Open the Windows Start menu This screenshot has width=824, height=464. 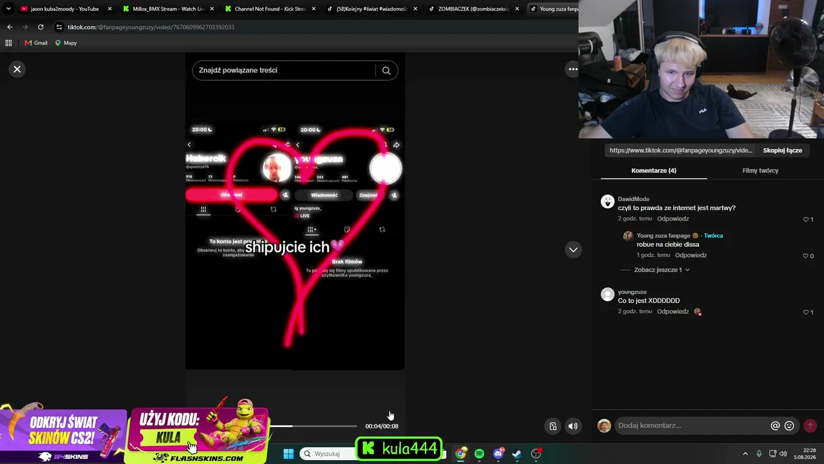pos(288,454)
